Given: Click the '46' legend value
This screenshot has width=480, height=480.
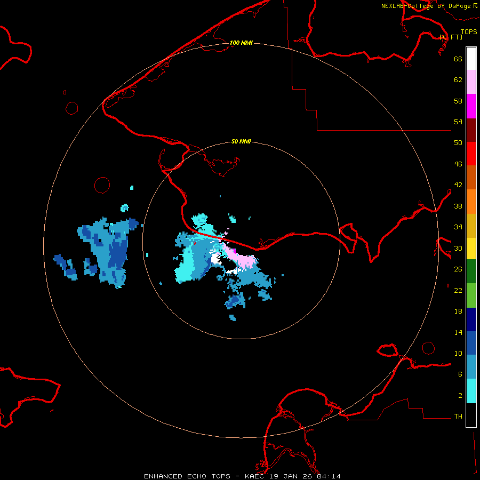Looking at the screenshot, I should click(x=458, y=164).
